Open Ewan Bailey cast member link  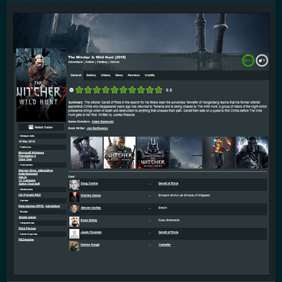[89, 220]
